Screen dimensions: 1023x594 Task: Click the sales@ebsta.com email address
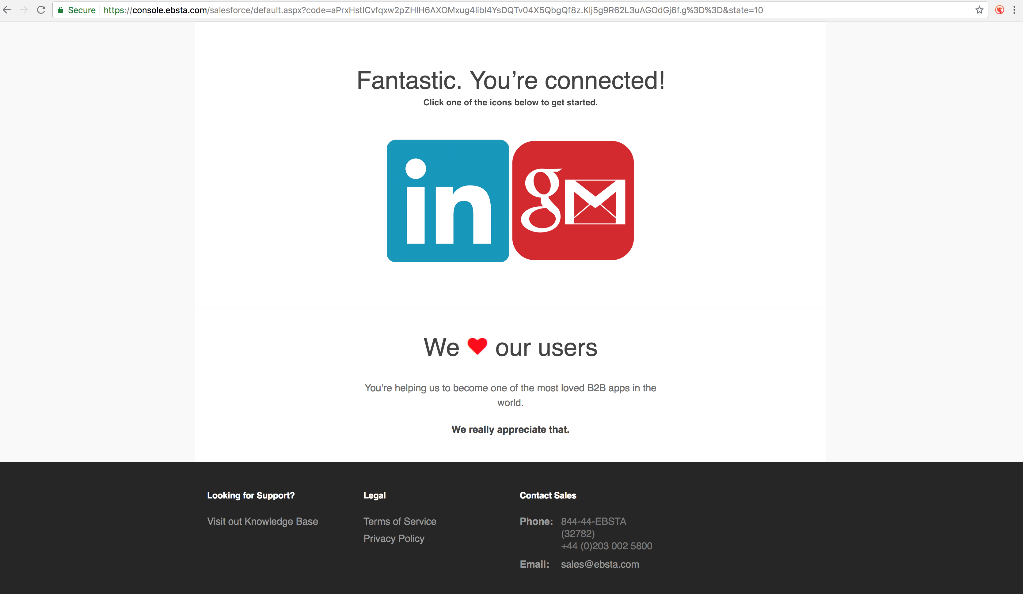tap(599, 564)
